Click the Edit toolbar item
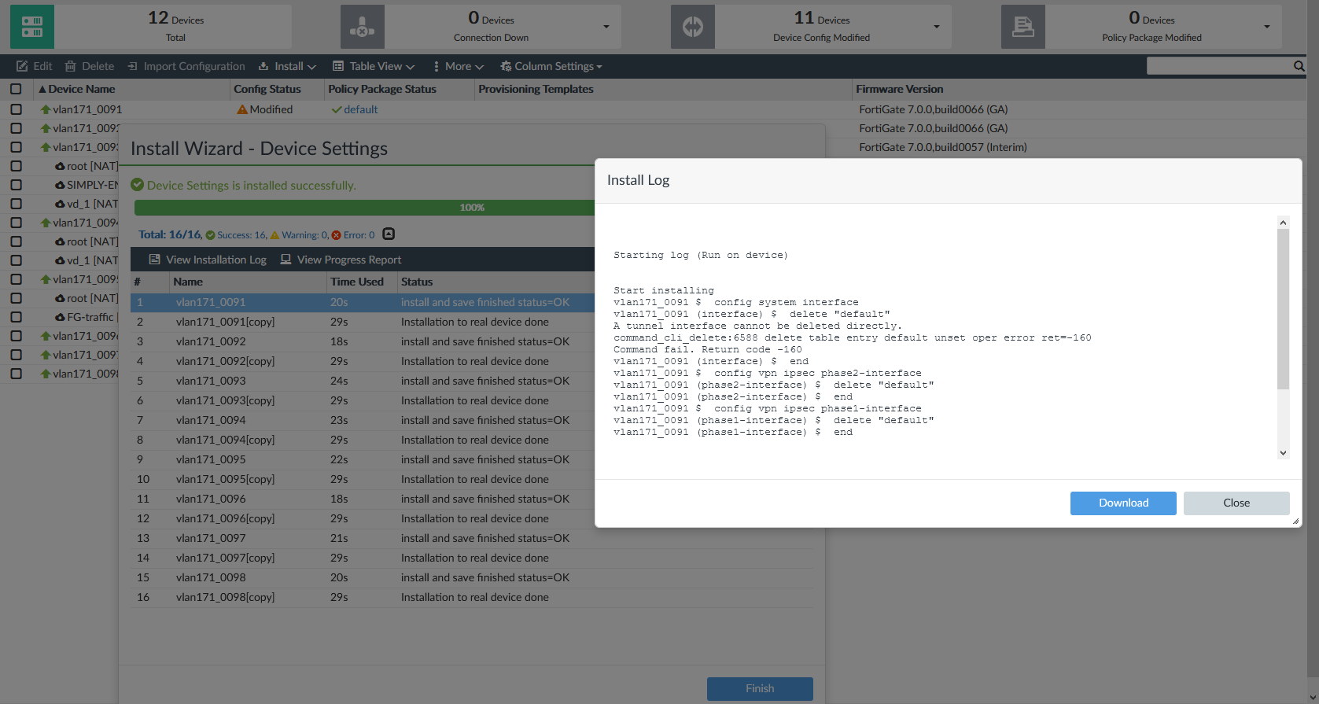The width and height of the screenshot is (1319, 704). (35, 66)
